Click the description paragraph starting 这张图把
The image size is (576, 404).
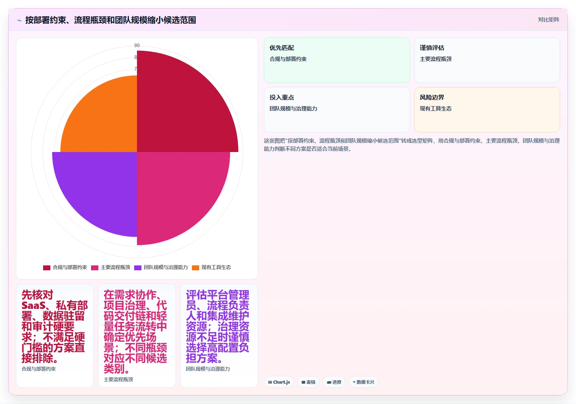tap(412, 145)
